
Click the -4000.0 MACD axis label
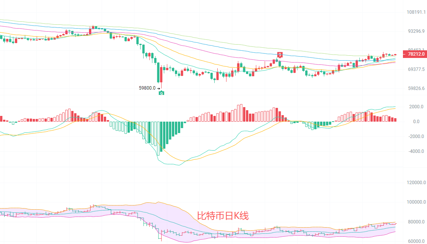[416, 151]
